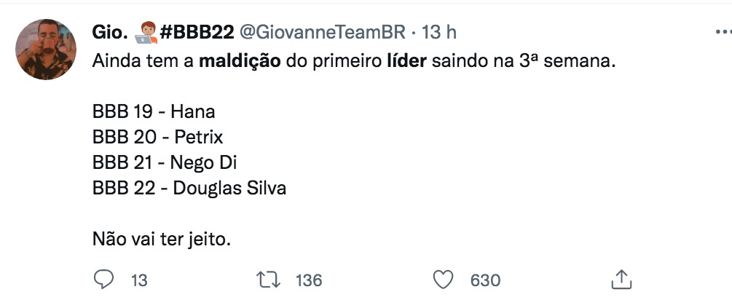View the 13 replies count
The image size is (732, 308).
138,280
